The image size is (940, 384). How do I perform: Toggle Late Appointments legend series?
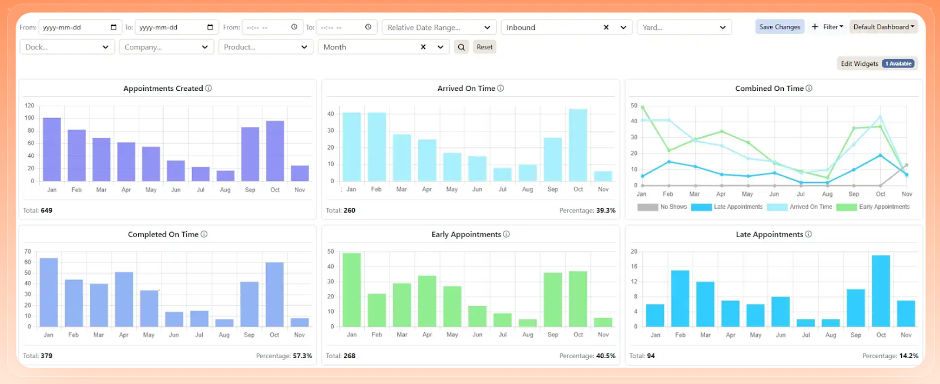click(x=727, y=207)
